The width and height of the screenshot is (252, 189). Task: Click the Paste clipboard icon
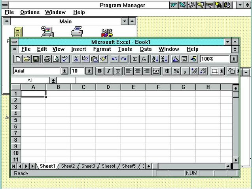click(x=94, y=59)
